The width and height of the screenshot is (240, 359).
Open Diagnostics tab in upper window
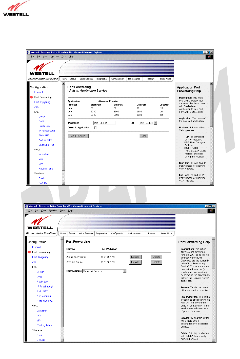tap(102, 79)
